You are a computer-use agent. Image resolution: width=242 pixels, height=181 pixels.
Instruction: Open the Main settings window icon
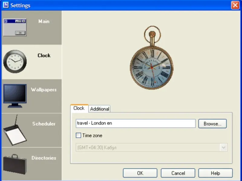[15, 27]
